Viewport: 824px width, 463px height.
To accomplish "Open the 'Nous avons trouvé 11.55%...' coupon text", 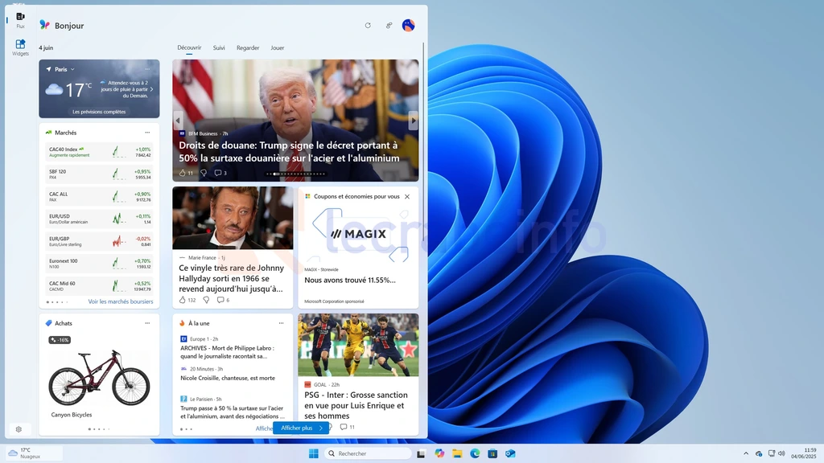I will (x=350, y=281).
